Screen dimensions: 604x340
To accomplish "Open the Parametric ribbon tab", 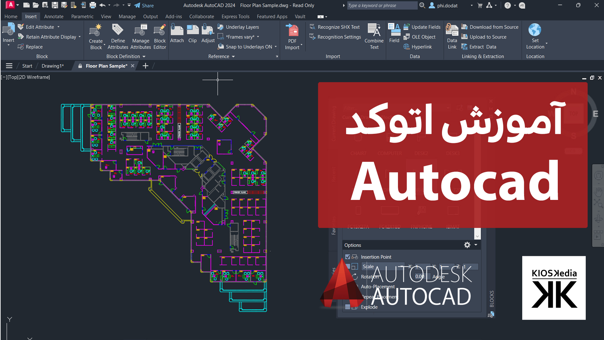I will [82, 16].
